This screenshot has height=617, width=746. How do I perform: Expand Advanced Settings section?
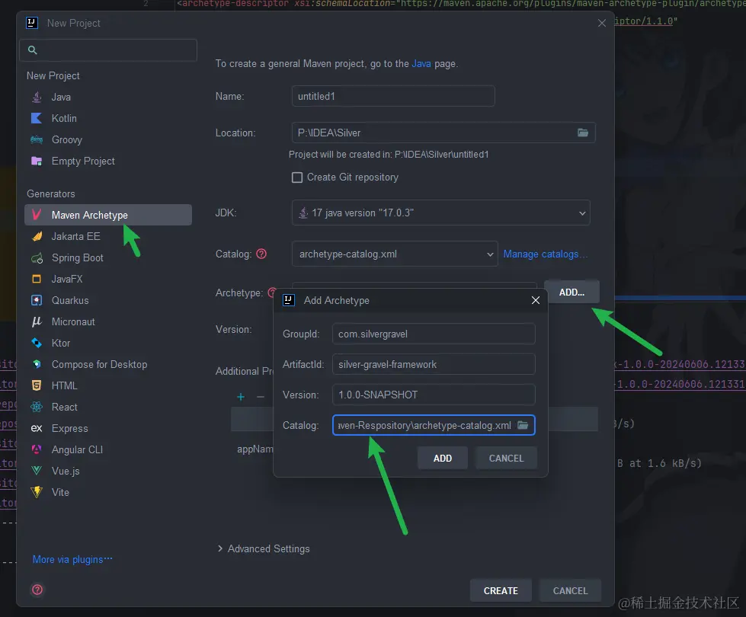pos(263,549)
